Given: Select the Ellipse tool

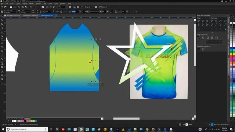Looking at the screenshot, I should click(x=2, y=43).
